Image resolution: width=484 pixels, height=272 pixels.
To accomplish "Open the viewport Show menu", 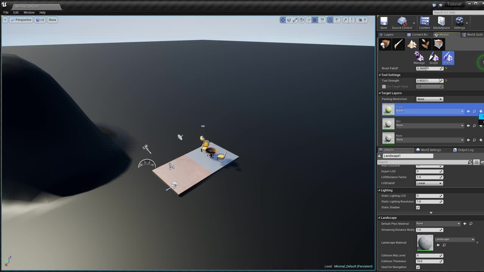I will point(52,20).
